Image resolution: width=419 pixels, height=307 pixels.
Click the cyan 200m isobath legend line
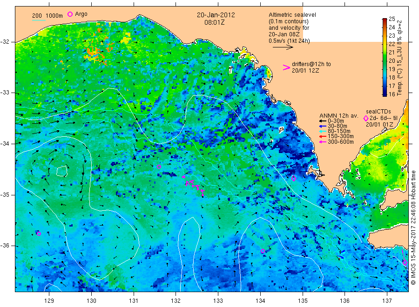coord(39,20)
